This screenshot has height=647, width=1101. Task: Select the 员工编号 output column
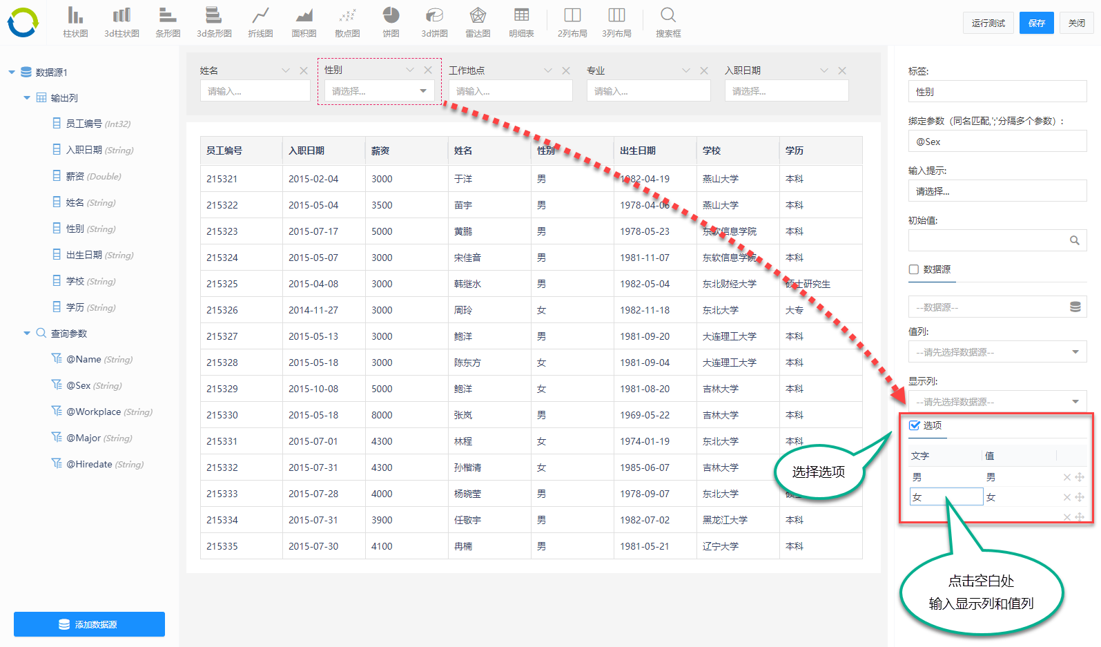(92, 124)
